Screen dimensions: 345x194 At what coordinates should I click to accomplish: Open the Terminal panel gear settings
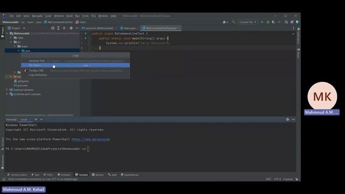[x=287, y=120]
